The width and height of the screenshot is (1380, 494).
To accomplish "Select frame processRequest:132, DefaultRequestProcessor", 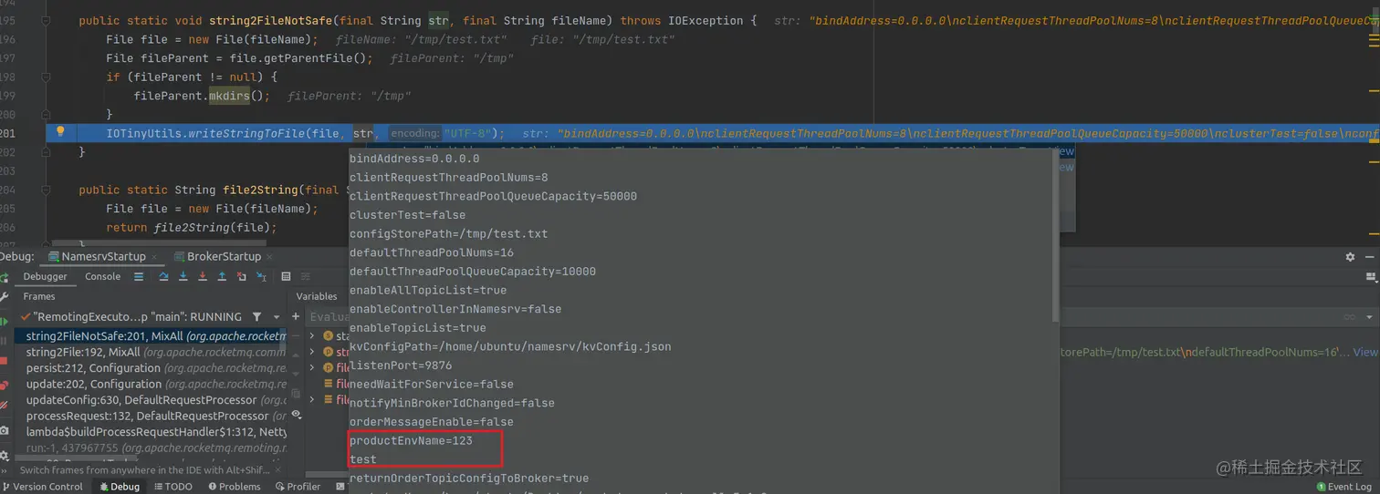I will (x=151, y=416).
